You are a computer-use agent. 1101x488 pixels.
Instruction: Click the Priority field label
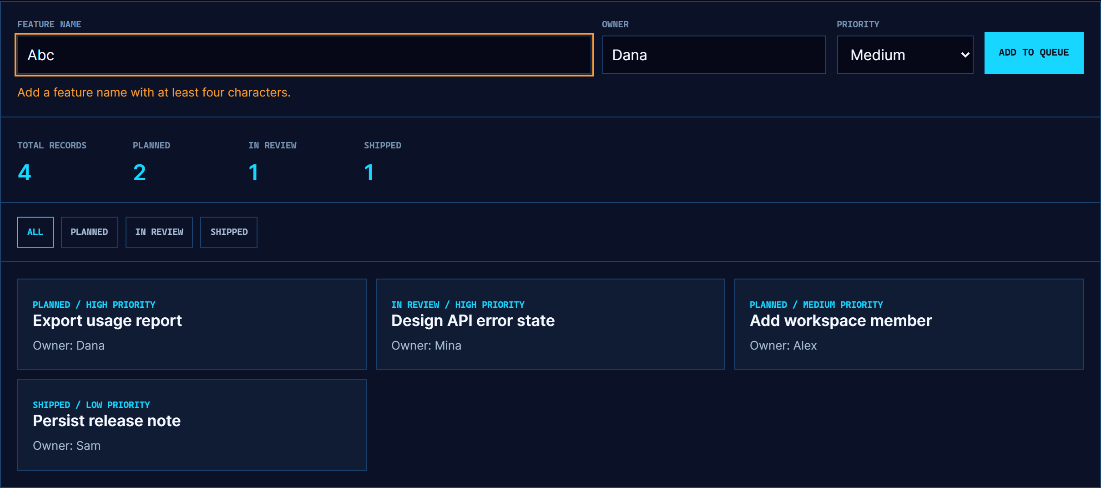tap(858, 24)
